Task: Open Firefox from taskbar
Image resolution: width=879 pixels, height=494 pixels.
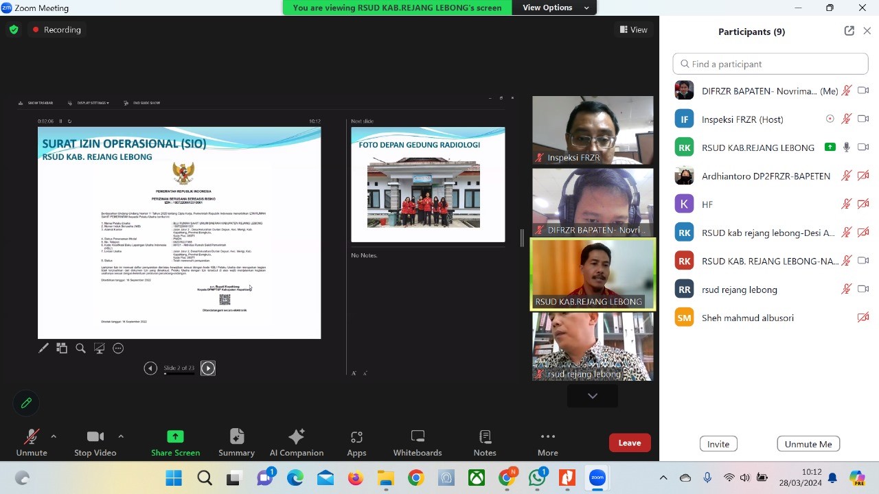Action: 355,478
